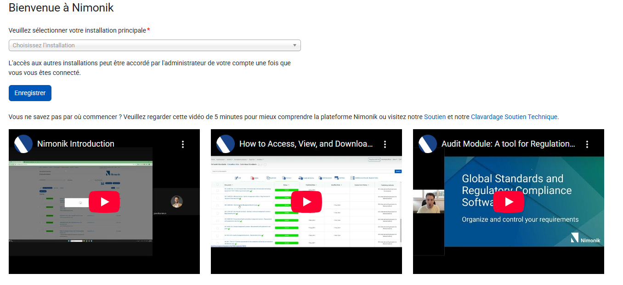623x285 pixels.
Task: Open more options on Nimonik Introduction video
Action: 183,144
